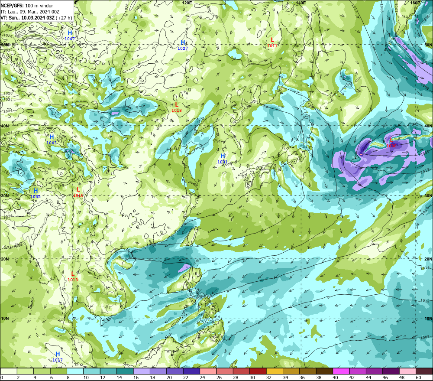Click the 'NCEP/GFS: 100 m vindur' title text
This screenshot has height=381, width=433.
27,6
